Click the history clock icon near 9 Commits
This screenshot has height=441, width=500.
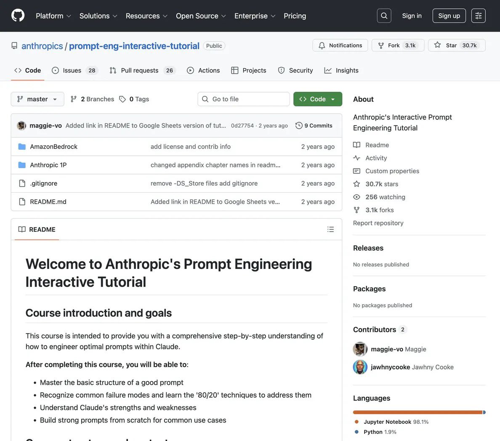coord(299,126)
